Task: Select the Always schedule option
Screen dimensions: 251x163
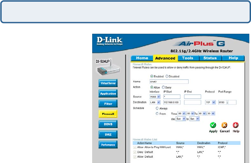Action: tap(157, 108)
